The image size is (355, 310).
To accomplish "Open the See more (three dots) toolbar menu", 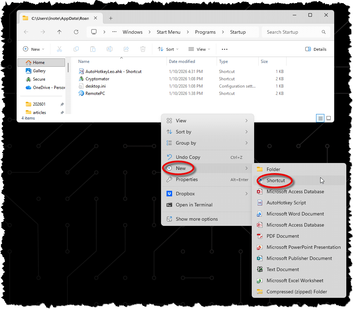I will coord(225,49).
